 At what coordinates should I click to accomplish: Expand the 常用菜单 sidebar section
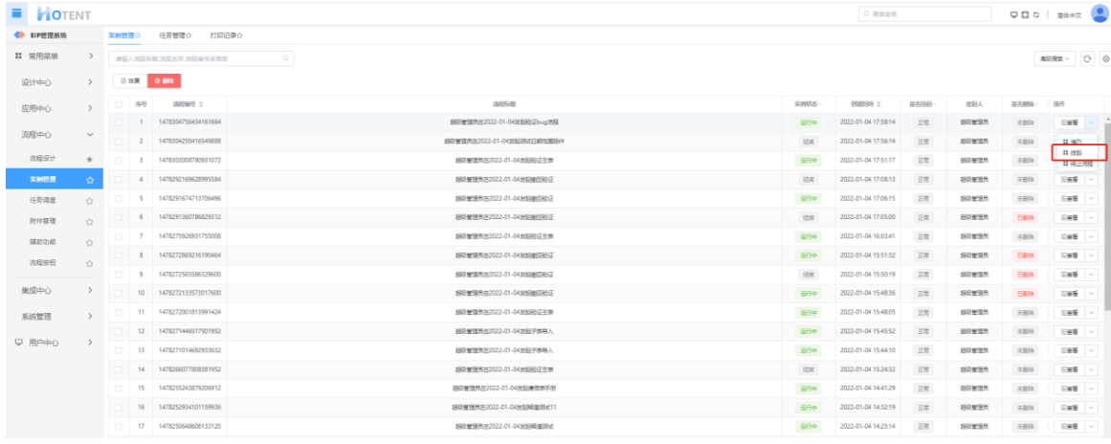pos(54,55)
